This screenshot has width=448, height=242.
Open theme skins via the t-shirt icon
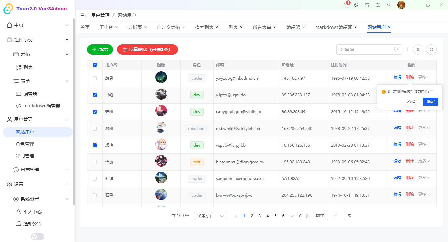367,5
